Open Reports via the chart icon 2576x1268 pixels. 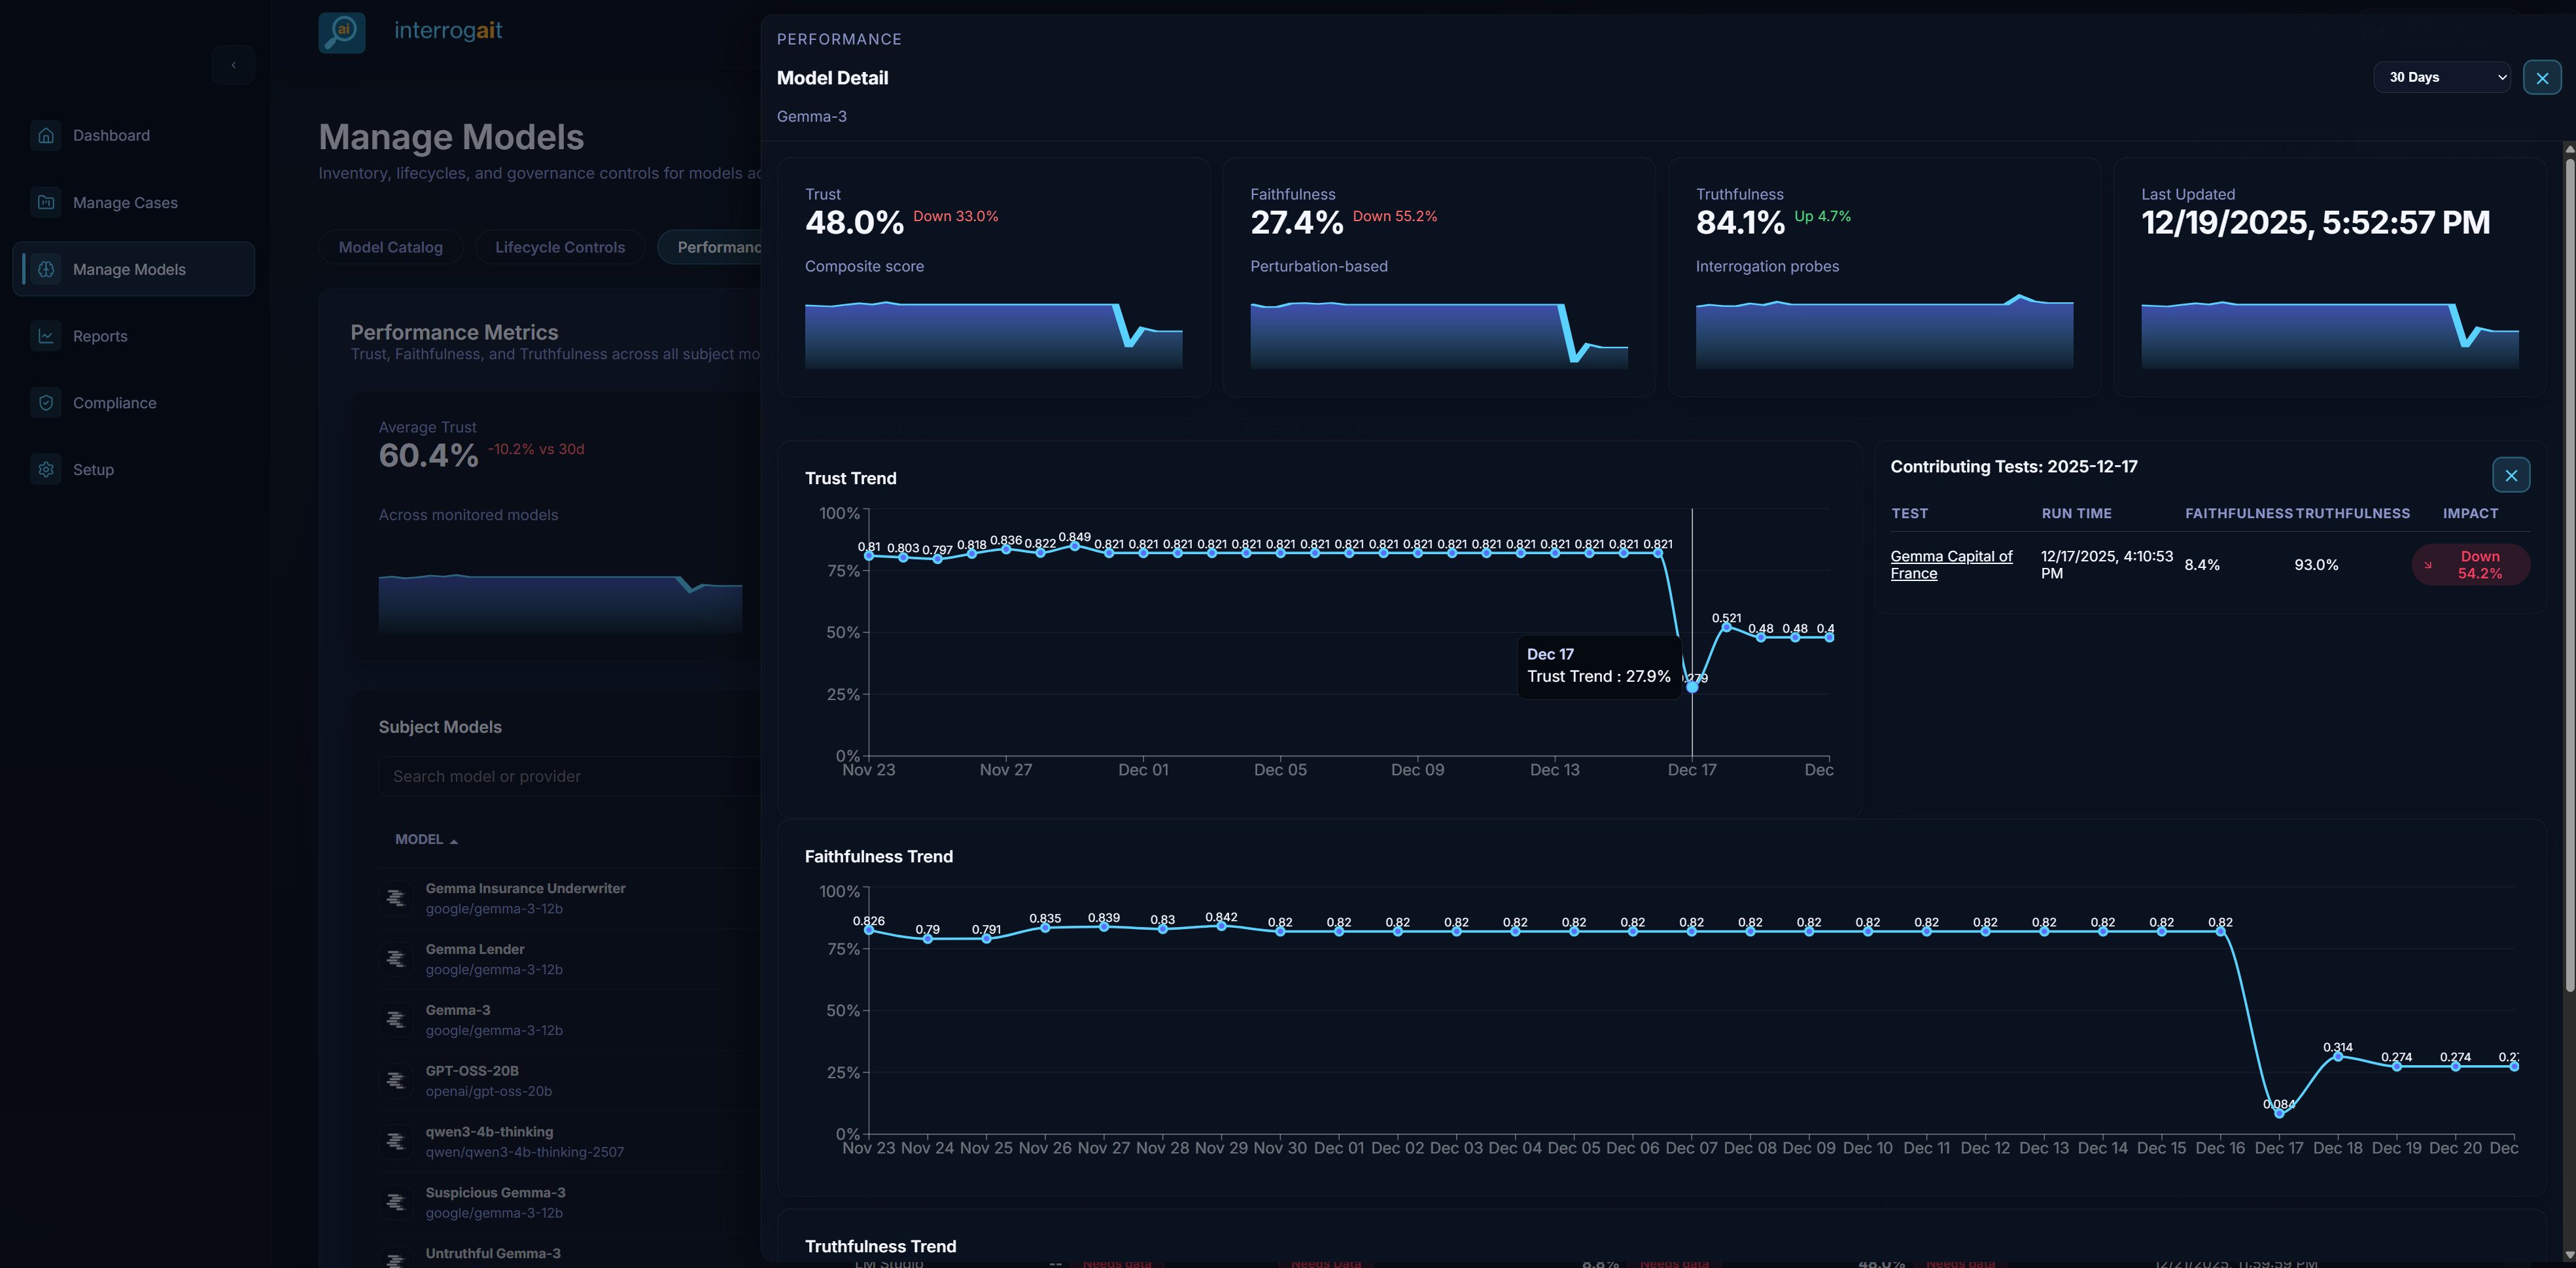tap(46, 336)
